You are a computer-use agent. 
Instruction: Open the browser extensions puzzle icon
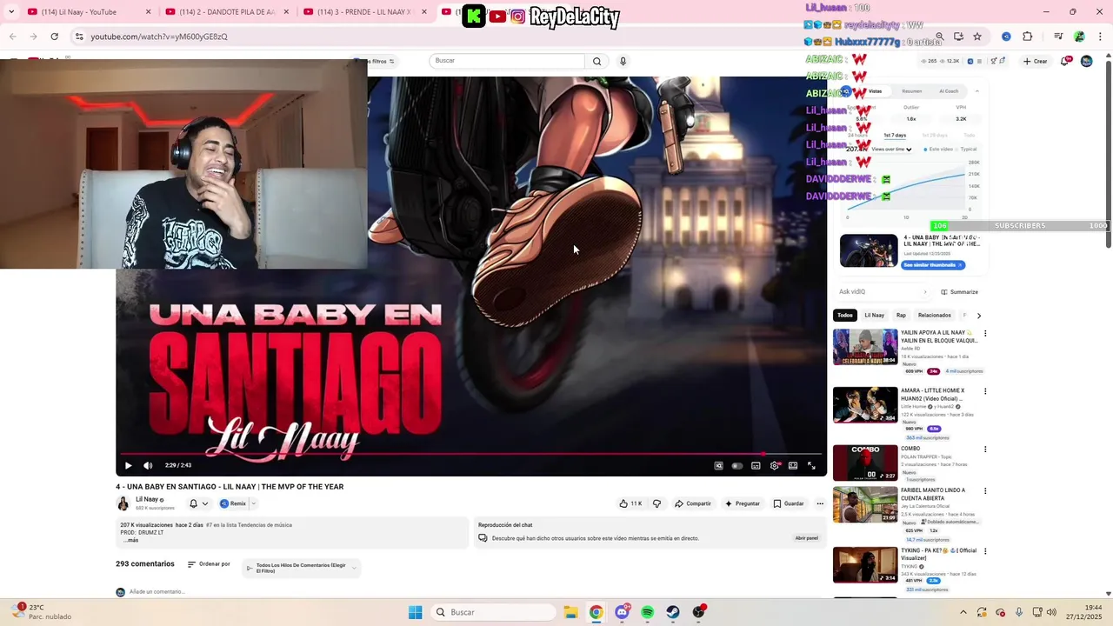click(1028, 37)
